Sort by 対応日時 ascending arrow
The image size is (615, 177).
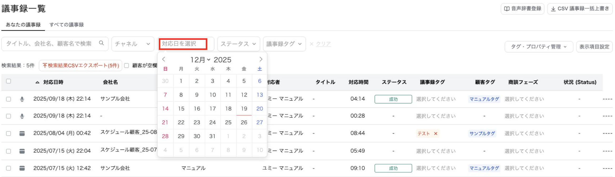(x=37, y=82)
